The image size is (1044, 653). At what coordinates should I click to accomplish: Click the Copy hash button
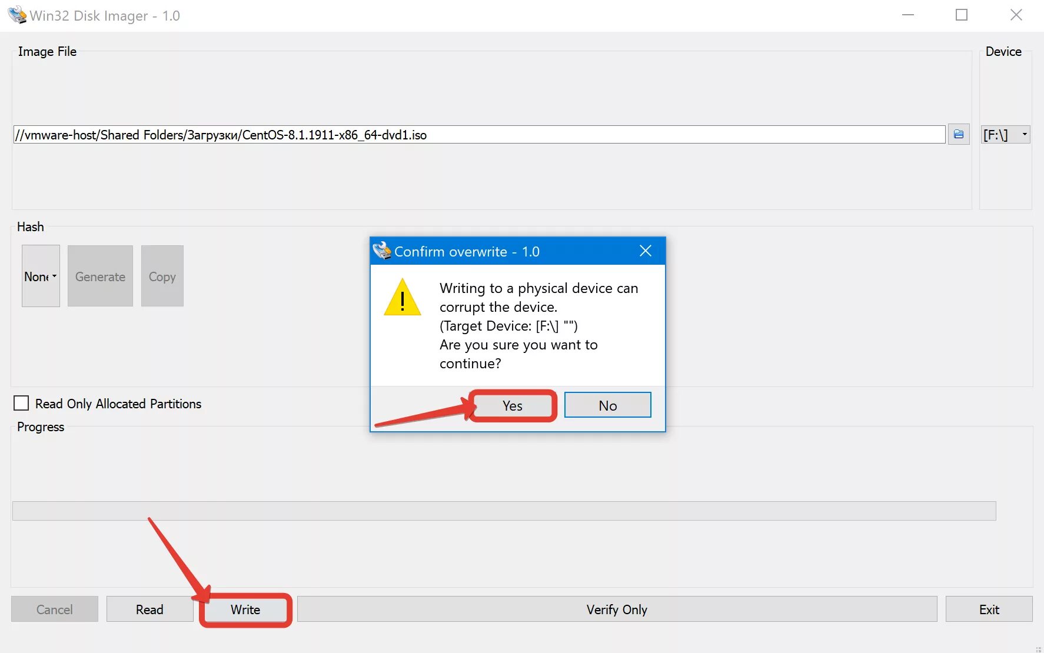coord(162,276)
